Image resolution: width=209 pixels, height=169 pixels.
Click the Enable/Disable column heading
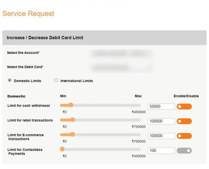click(186, 96)
